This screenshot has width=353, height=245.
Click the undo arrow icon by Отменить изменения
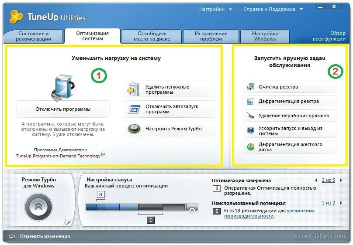pos(12,236)
